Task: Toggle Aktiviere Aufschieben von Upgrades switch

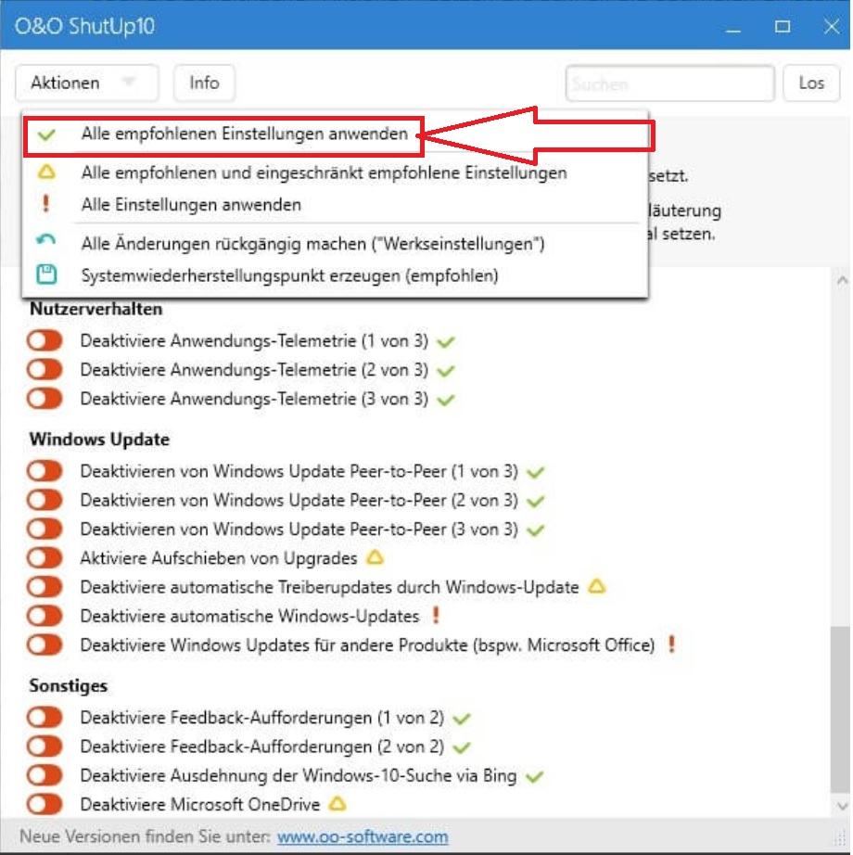Action: point(45,558)
